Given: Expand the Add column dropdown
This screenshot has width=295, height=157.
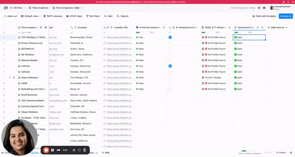Looking at the screenshot, I should (278, 27).
